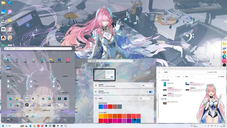This screenshot has height=128, width=227.
Task: Click Personalization breadcrumb in Settings
Action: (97, 65)
